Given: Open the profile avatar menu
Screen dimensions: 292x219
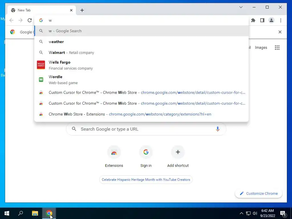Looking at the screenshot, I should pyautogui.click(x=271, y=20).
